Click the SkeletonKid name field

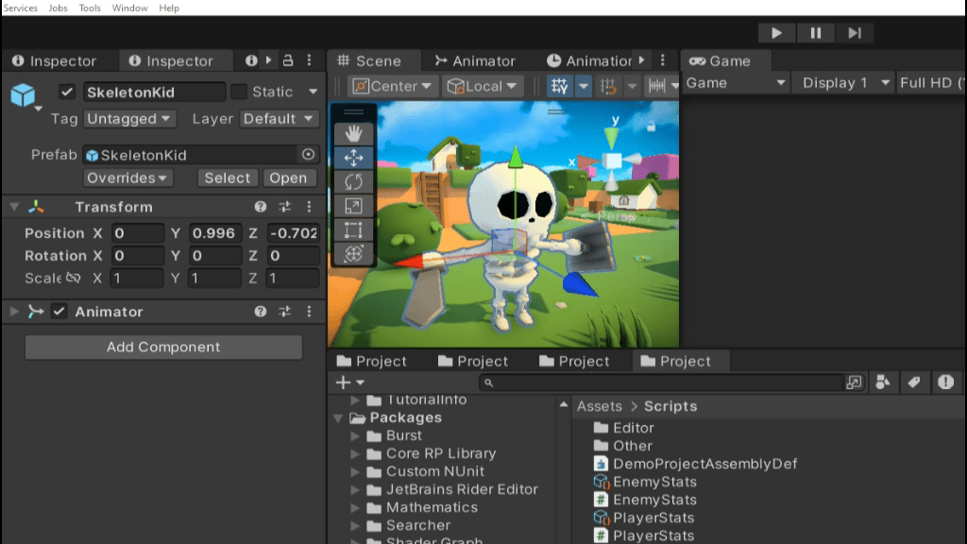tap(154, 92)
